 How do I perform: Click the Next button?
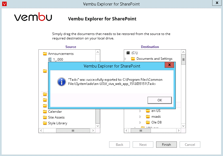(x=143, y=144)
